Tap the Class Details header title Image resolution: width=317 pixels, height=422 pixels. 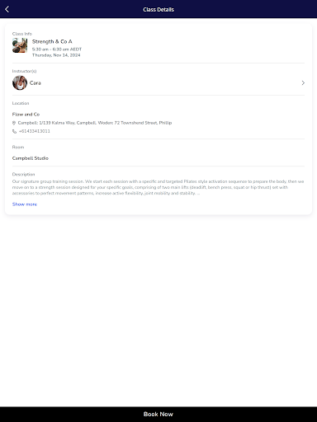click(x=158, y=9)
